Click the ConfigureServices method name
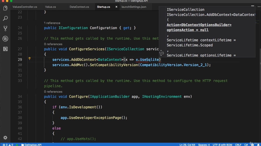This screenshot has height=146, width=261. click(87, 49)
